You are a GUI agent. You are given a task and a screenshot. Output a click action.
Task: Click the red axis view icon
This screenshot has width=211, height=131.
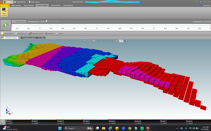click(103, 41)
